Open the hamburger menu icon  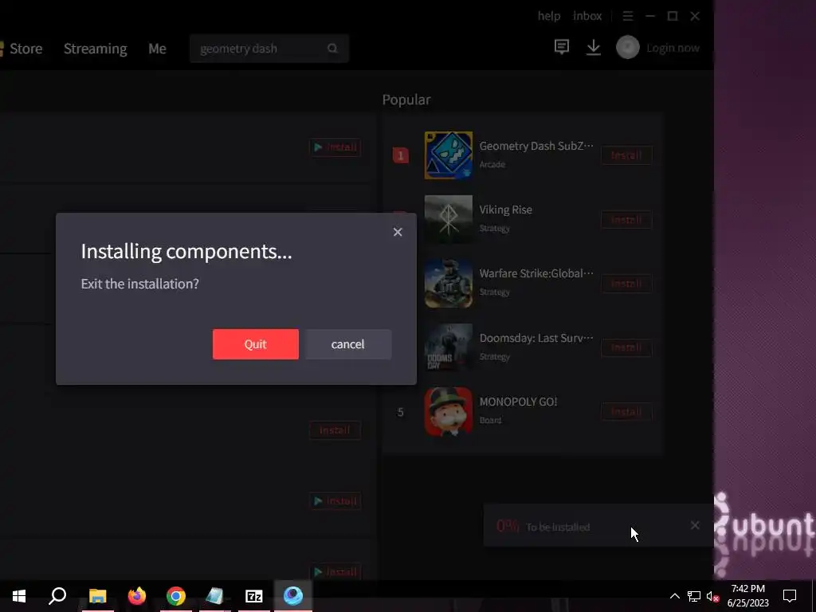(x=628, y=16)
